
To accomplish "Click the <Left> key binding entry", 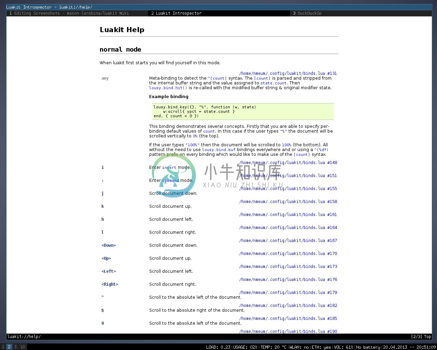I will pyautogui.click(x=109, y=271).
